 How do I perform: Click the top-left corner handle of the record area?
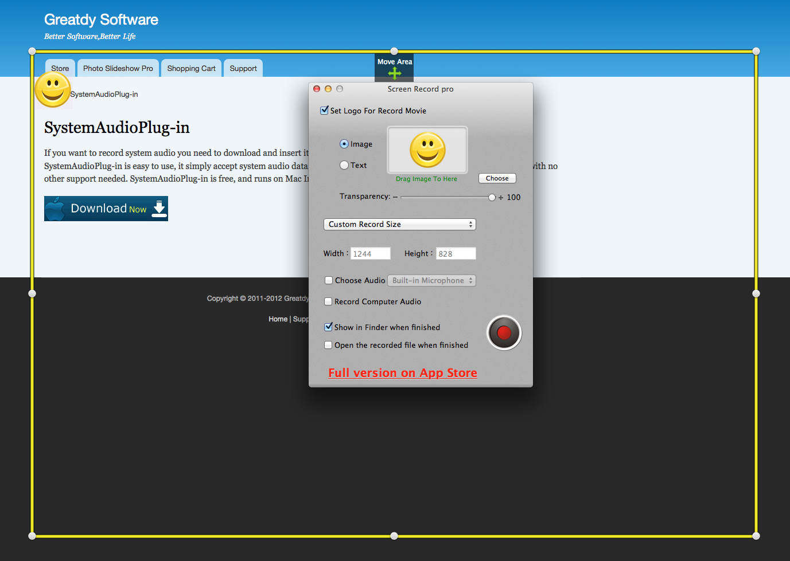pyautogui.click(x=32, y=51)
